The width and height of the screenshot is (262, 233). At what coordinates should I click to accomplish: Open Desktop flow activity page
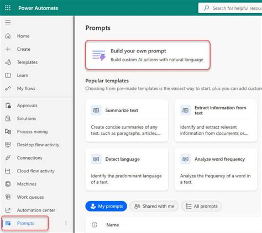click(x=38, y=145)
